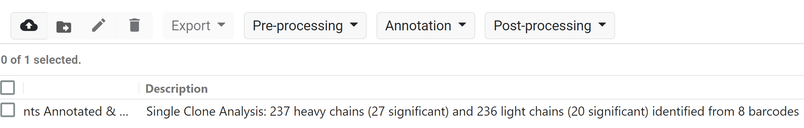
Task: Expand the Annotation dropdown
Action: point(425,25)
